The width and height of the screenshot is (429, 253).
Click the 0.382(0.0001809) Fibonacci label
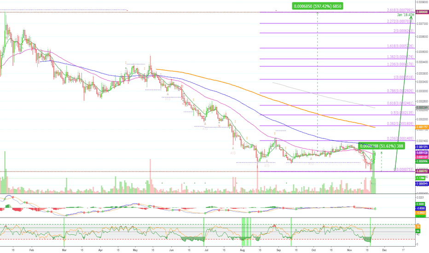point(400,124)
